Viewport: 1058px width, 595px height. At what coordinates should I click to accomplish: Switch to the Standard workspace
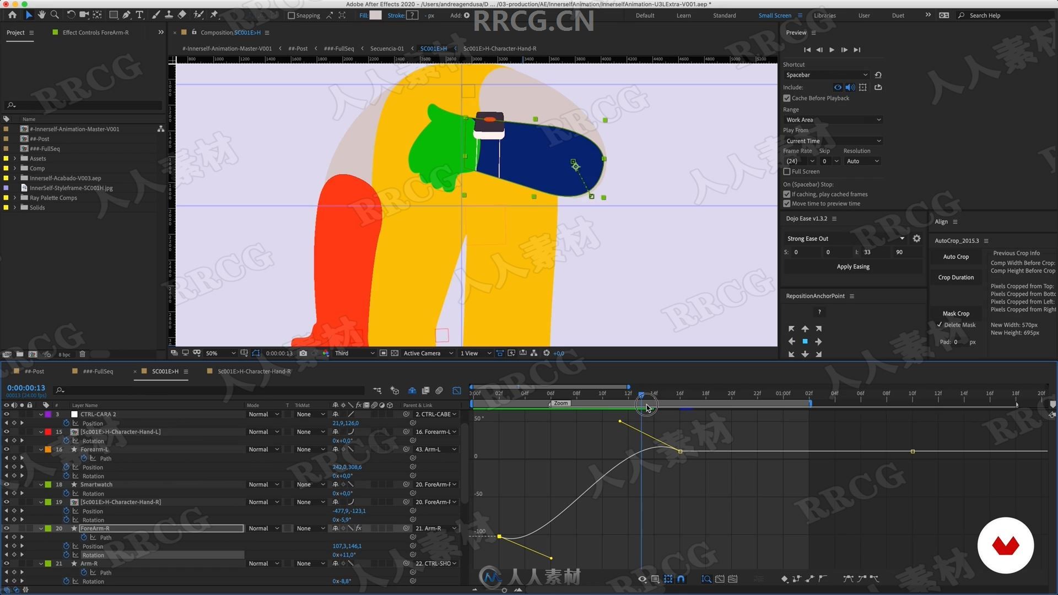click(724, 15)
